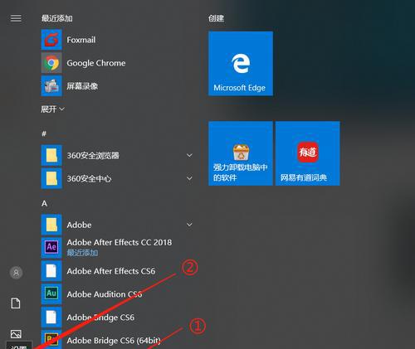The width and height of the screenshot is (415, 349).
Task: Launch Adobe After Effects CC 2018
Action: (120, 242)
